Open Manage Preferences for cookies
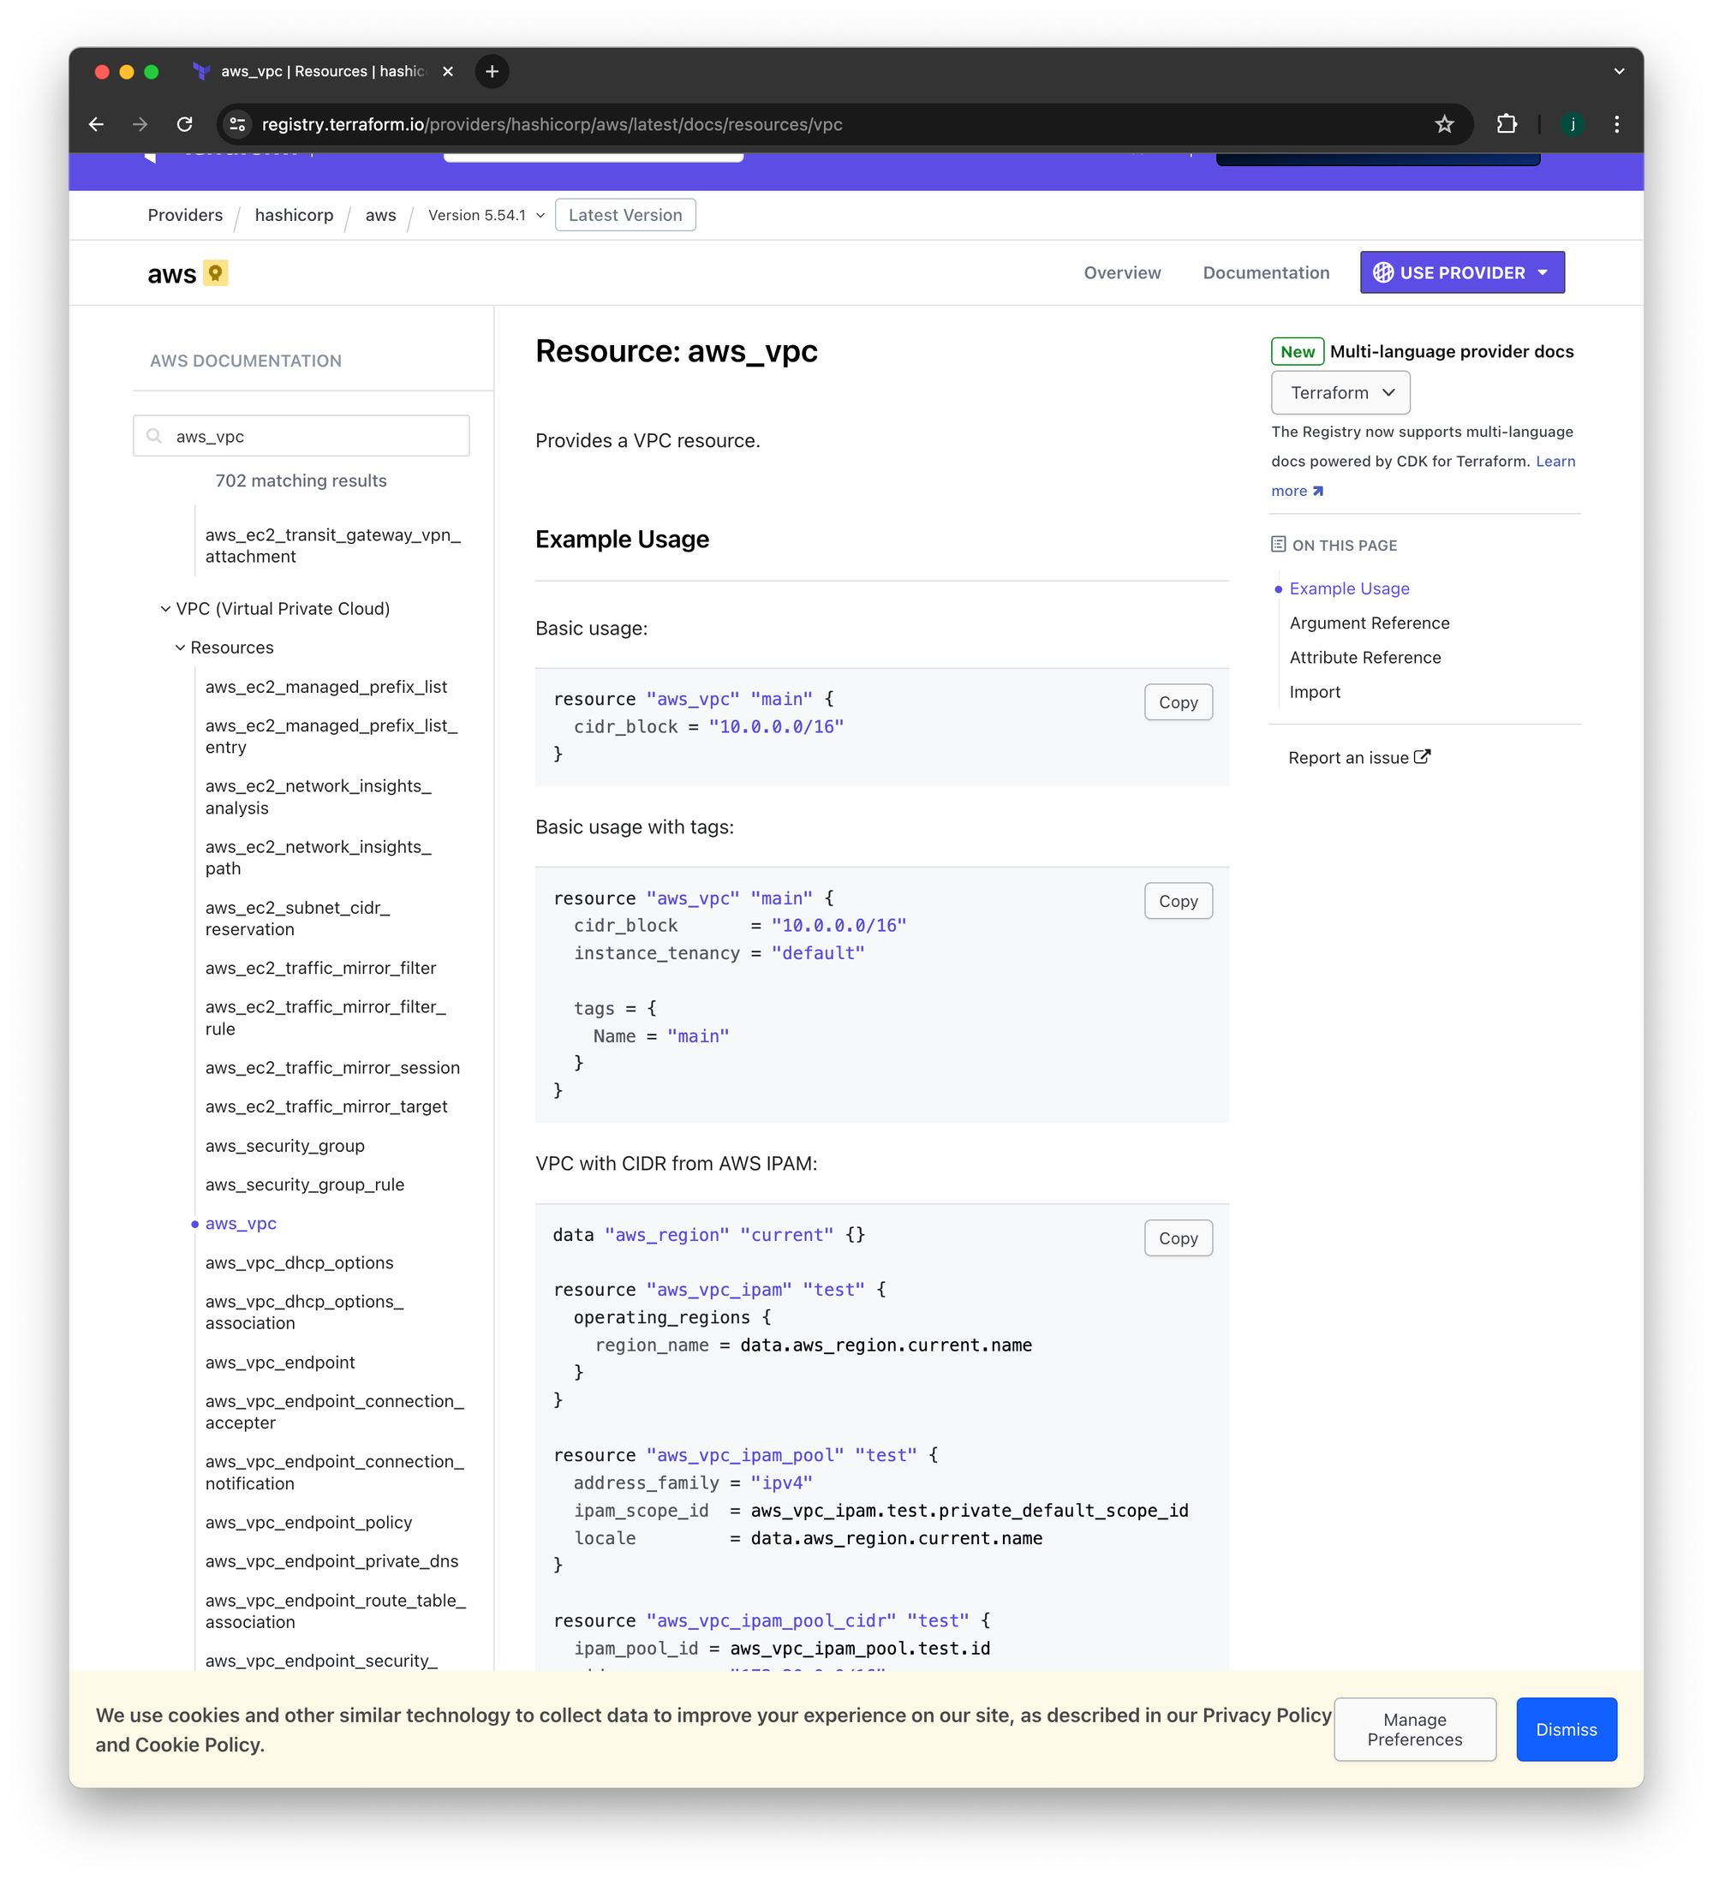The height and width of the screenshot is (1879, 1713). 1414,1729
